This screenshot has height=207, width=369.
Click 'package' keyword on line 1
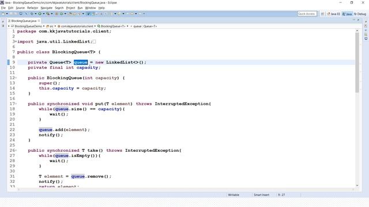(27, 31)
